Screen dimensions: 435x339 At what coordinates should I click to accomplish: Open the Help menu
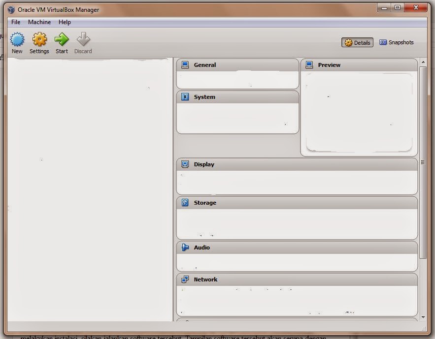click(x=65, y=22)
